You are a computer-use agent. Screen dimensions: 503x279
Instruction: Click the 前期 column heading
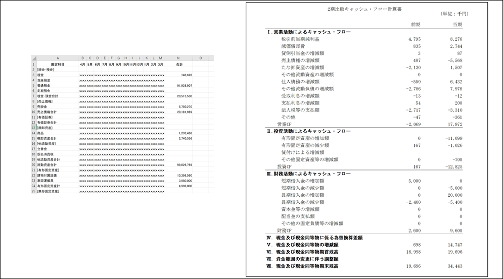(x=416, y=24)
